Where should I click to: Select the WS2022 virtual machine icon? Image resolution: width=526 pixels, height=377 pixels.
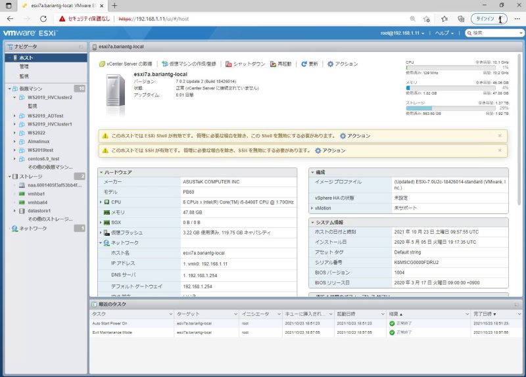(x=22, y=133)
